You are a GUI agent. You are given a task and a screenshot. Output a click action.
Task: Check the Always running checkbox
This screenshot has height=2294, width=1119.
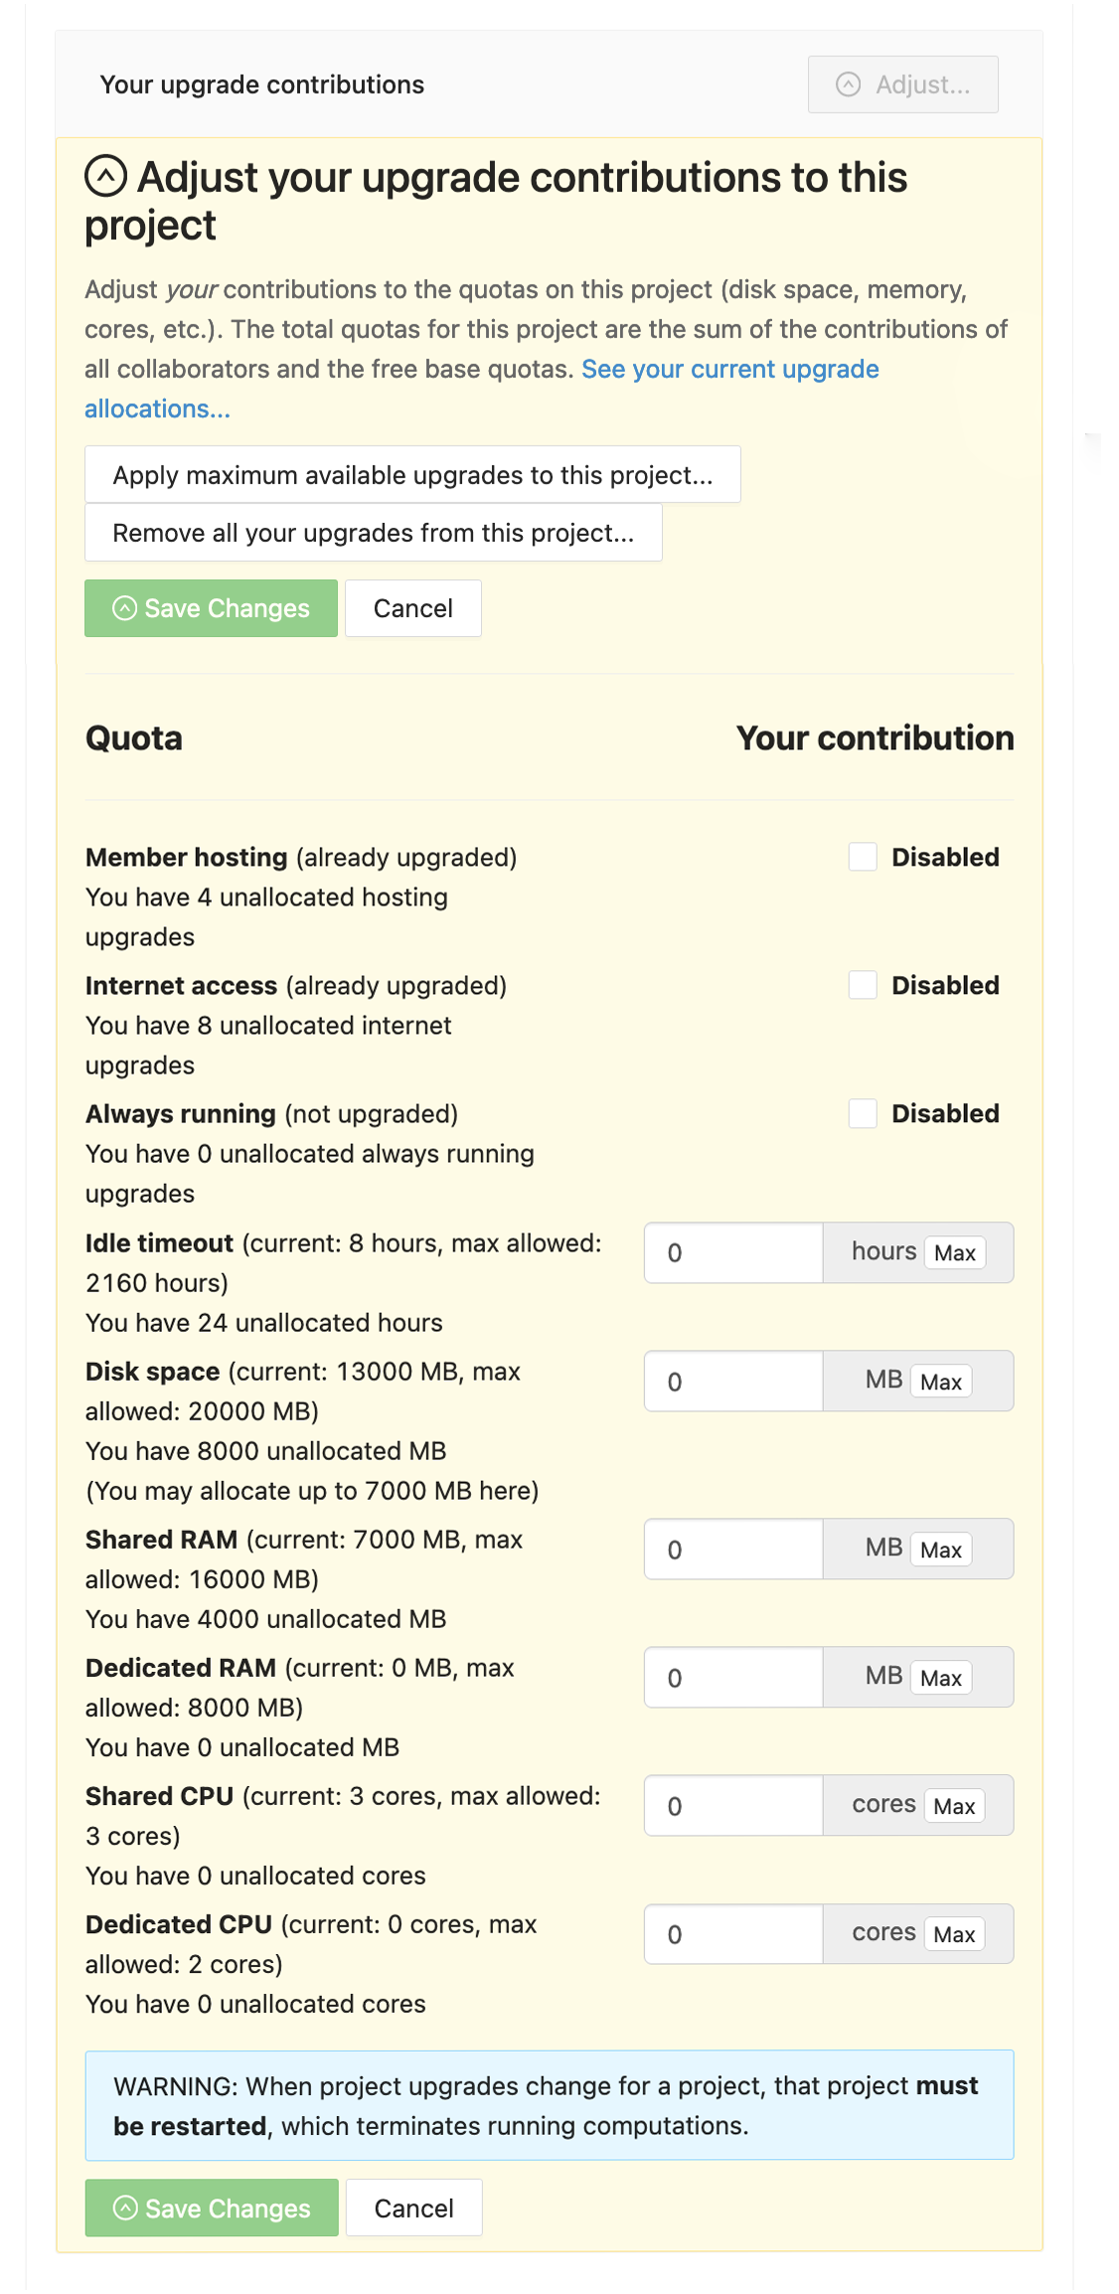point(863,1113)
